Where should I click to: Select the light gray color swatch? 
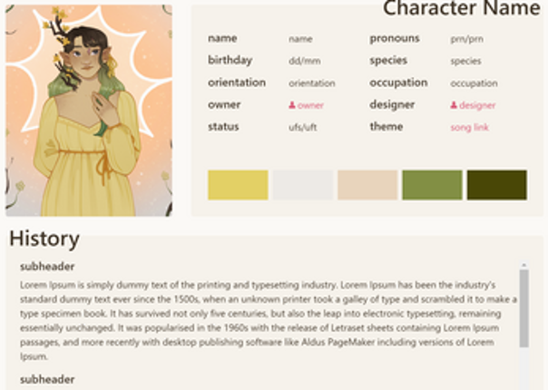click(x=303, y=185)
